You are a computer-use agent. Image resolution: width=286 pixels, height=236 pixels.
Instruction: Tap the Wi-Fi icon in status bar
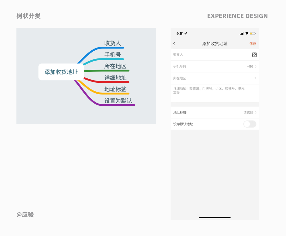coord(247,34)
